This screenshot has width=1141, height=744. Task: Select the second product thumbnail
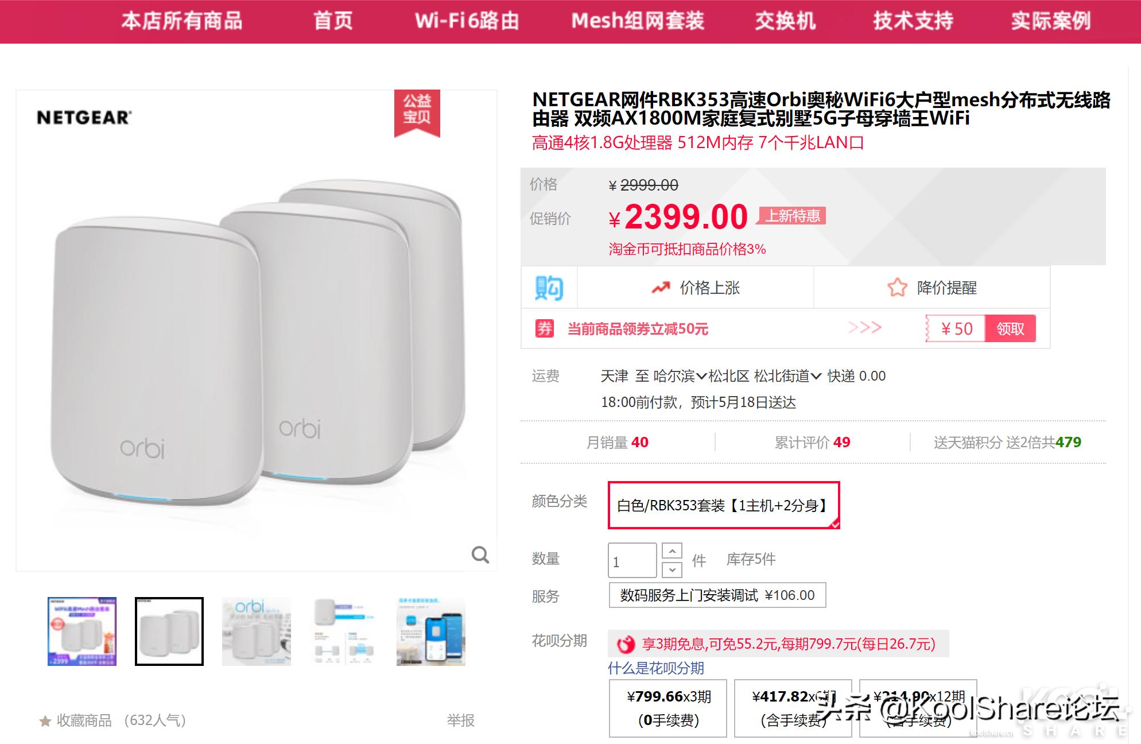point(169,630)
